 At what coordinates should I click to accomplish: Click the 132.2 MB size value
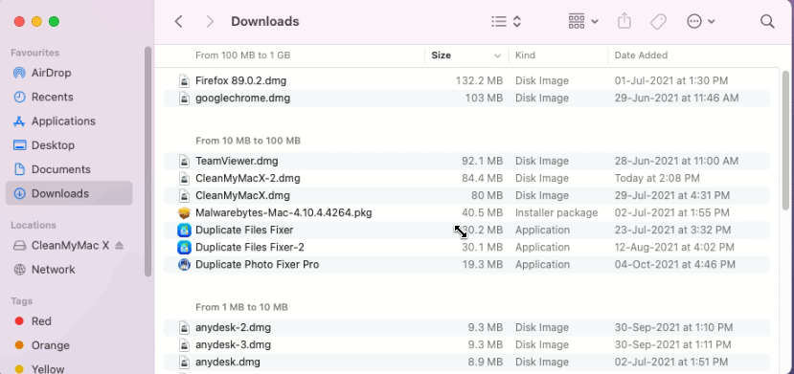pyautogui.click(x=479, y=81)
